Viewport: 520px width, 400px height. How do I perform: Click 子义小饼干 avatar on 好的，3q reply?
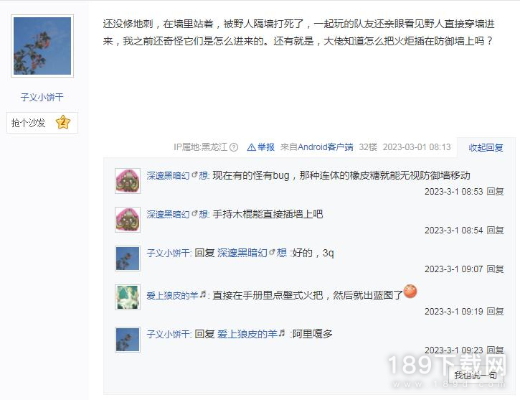click(x=128, y=259)
